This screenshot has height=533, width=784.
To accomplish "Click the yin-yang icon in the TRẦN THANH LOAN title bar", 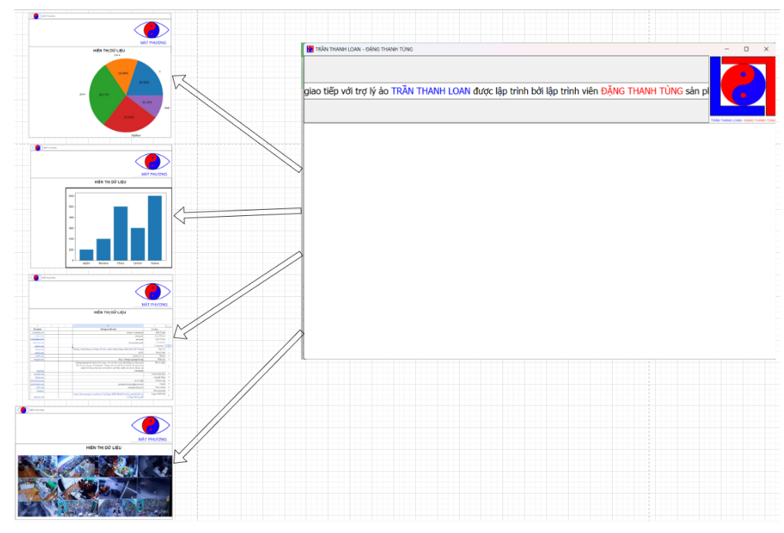I will point(310,49).
